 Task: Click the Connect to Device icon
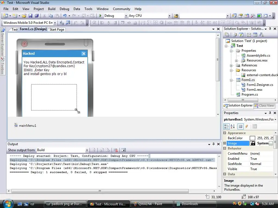coord(62,23)
